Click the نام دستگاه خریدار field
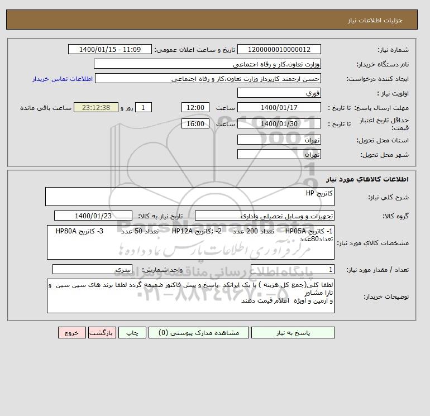Screen dimensions: 430x416 click(x=207, y=64)
